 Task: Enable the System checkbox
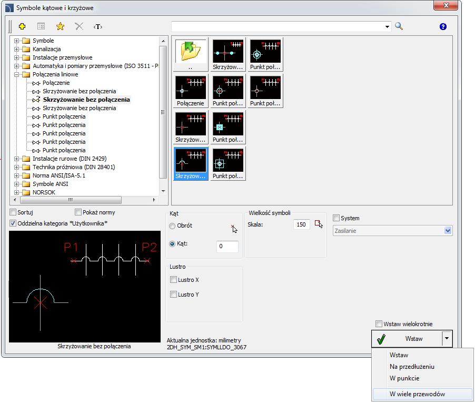(336, 218)
